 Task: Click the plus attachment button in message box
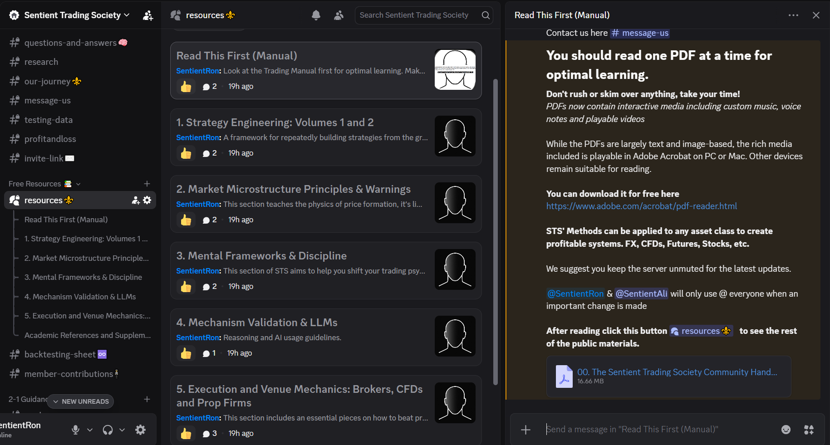(526, 430)
